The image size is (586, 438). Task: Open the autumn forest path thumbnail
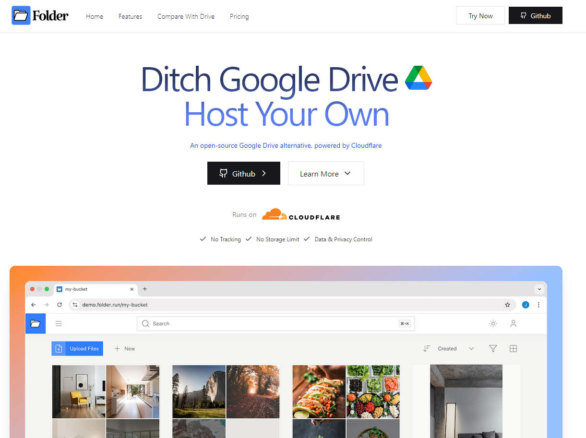coord(253,391)
